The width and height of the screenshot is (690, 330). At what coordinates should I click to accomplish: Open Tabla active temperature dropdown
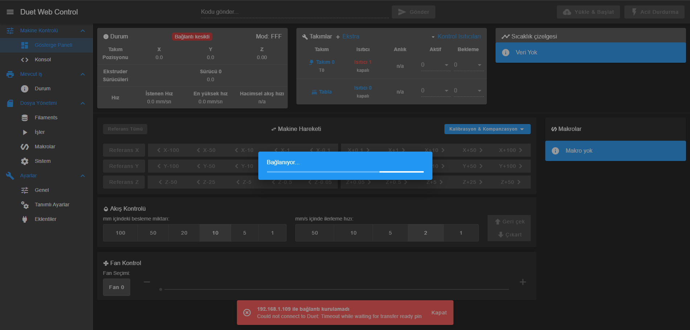447,91
